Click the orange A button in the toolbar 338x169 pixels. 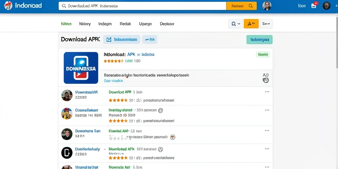coord(251,24)
